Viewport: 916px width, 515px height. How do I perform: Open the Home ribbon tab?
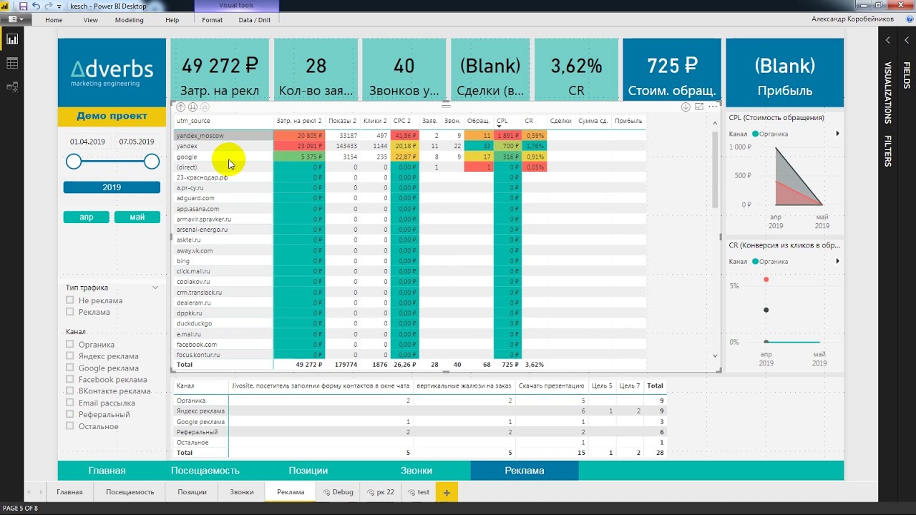[54, 20]
